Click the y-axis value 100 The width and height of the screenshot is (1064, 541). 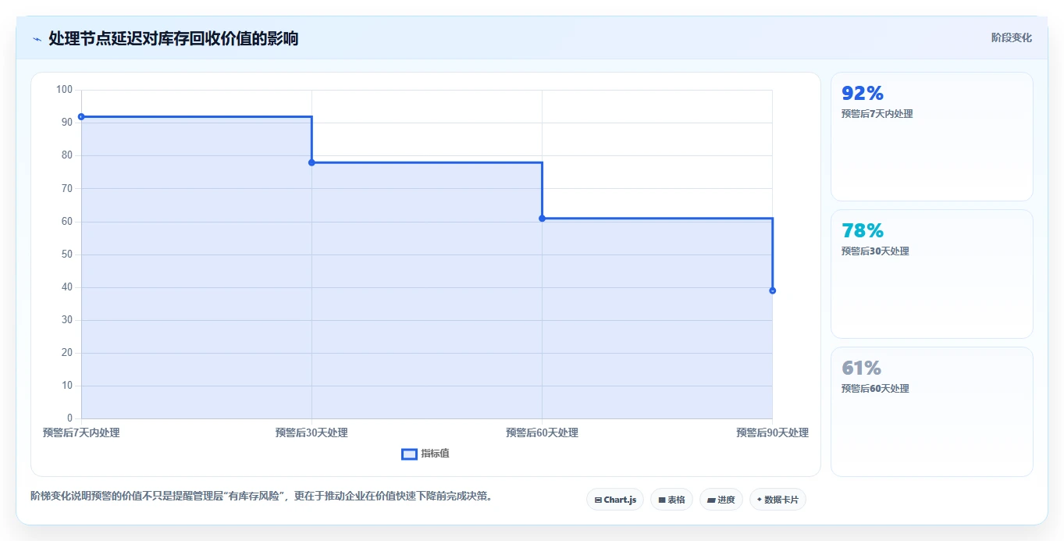tap(64, 90)
